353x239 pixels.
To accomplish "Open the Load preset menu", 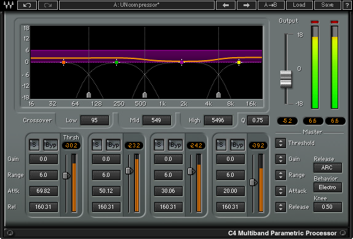I will pyautogui.click(x=299, y=5).
